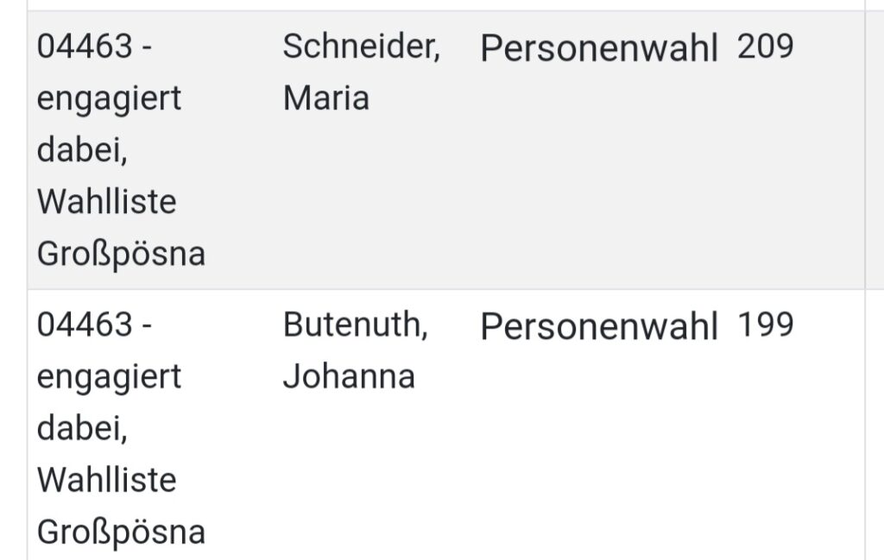Click 04463 code in the Butenuth row

click(x=85, y=324)
